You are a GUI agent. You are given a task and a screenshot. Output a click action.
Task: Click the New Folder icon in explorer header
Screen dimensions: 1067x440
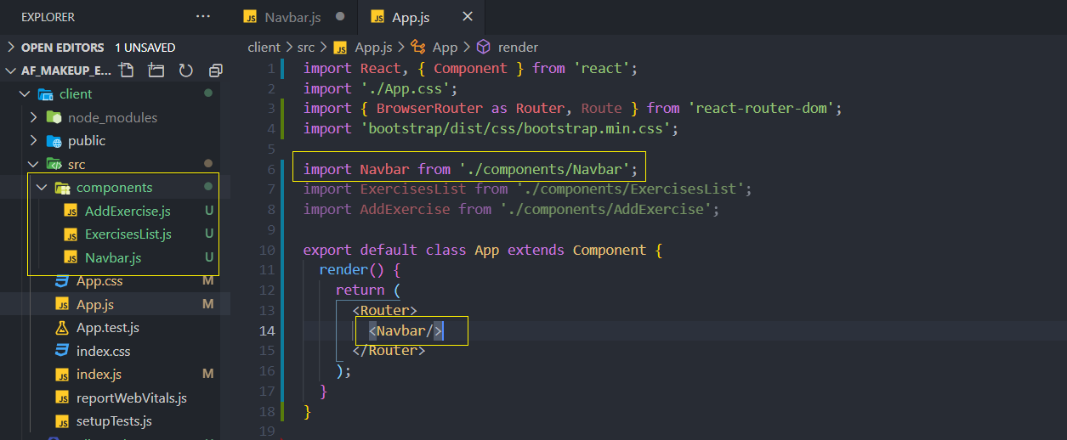pos(156,71)
